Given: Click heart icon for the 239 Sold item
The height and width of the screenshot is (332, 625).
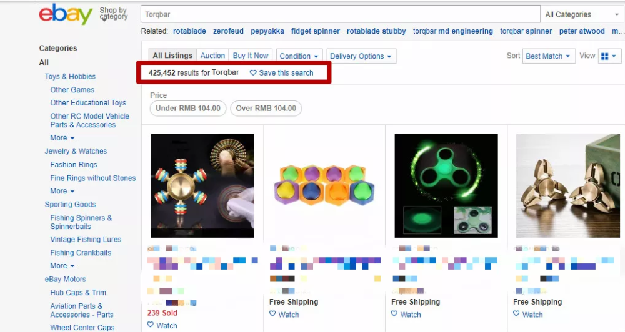Looking at the screenshot, I should (x=150, y=325).
